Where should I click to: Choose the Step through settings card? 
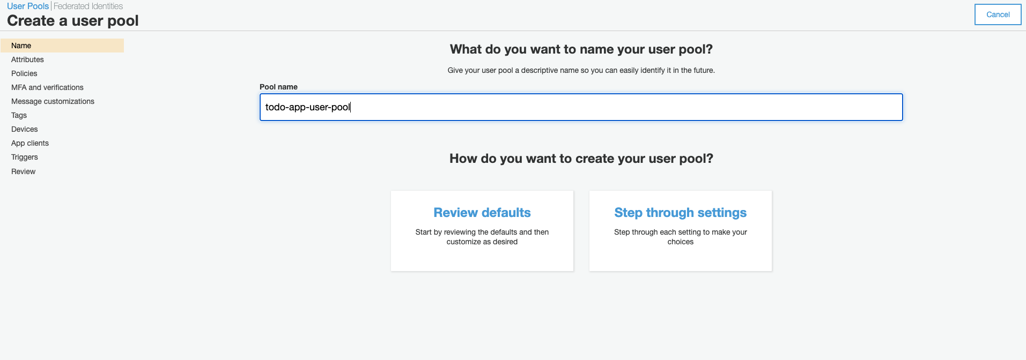681,231
